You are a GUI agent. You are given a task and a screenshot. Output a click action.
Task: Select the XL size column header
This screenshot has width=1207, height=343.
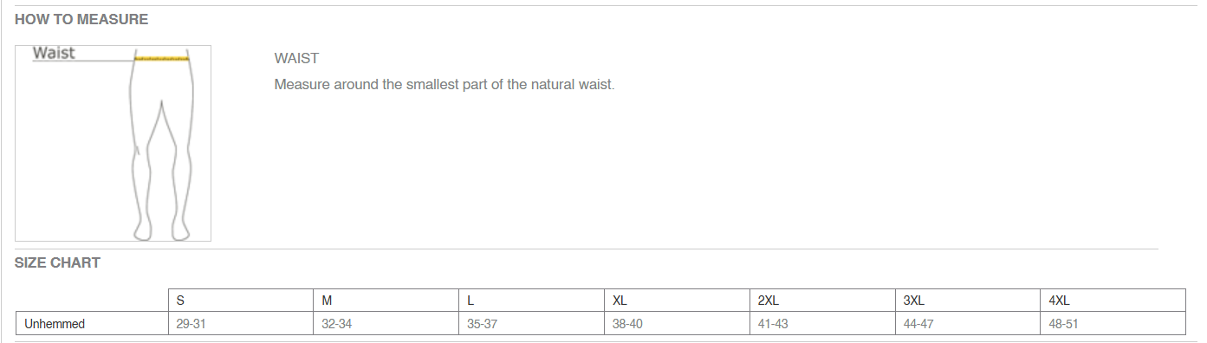pos(677,301)
